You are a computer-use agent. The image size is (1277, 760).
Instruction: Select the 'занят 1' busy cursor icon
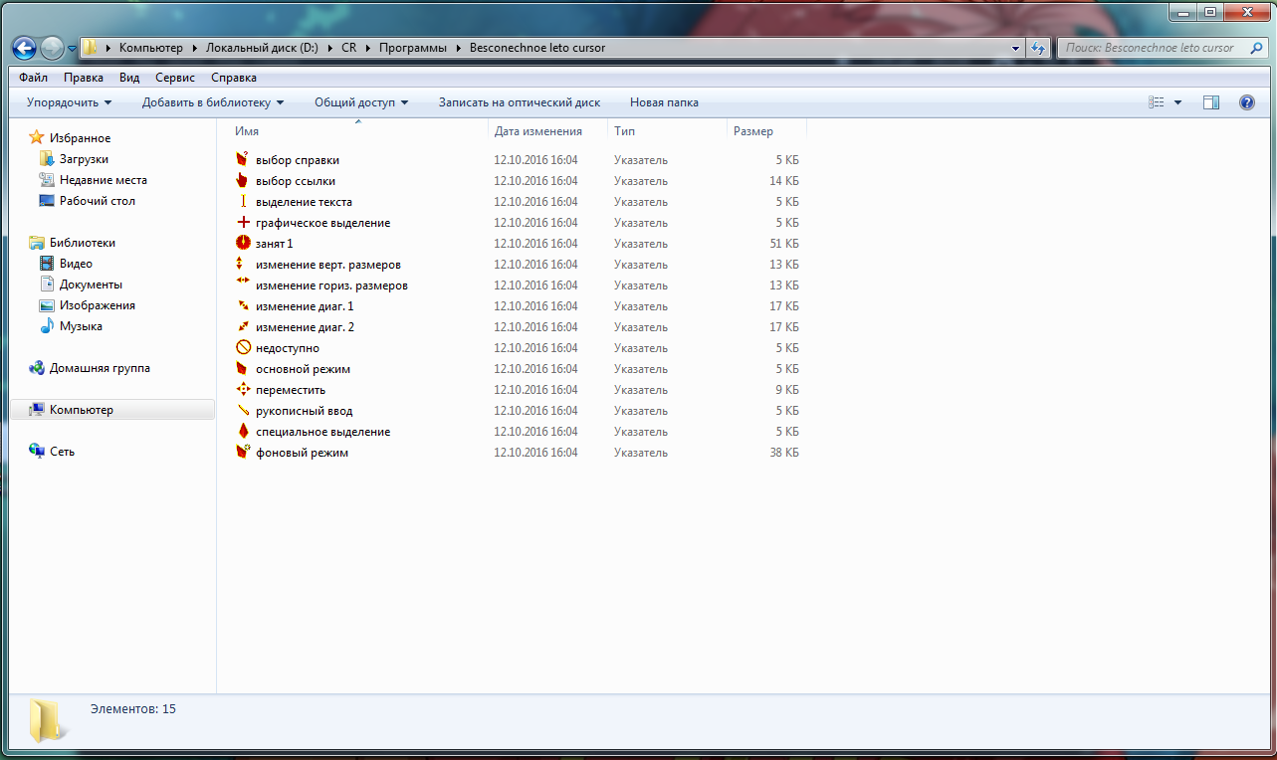pos(243,243)
